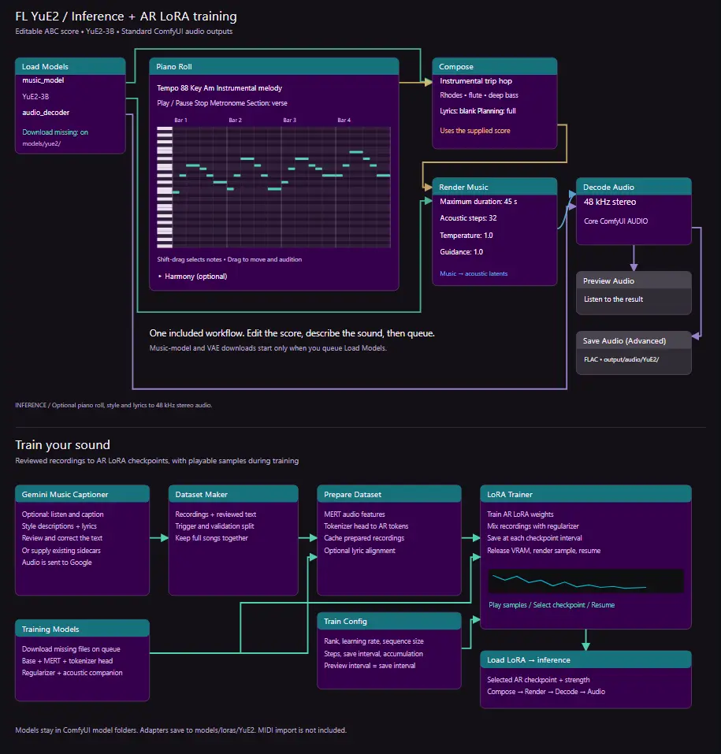Select the Bar 4 marker
This screenshot has height=754, width=721.
pos(344,121)
